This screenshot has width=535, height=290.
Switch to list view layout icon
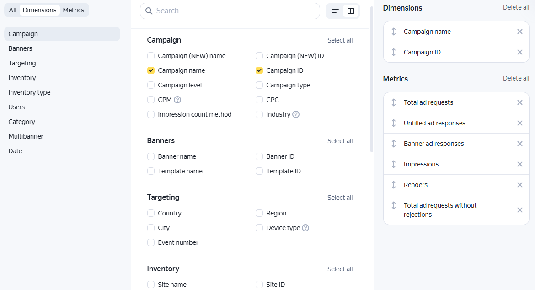click(x=335, y=11)
